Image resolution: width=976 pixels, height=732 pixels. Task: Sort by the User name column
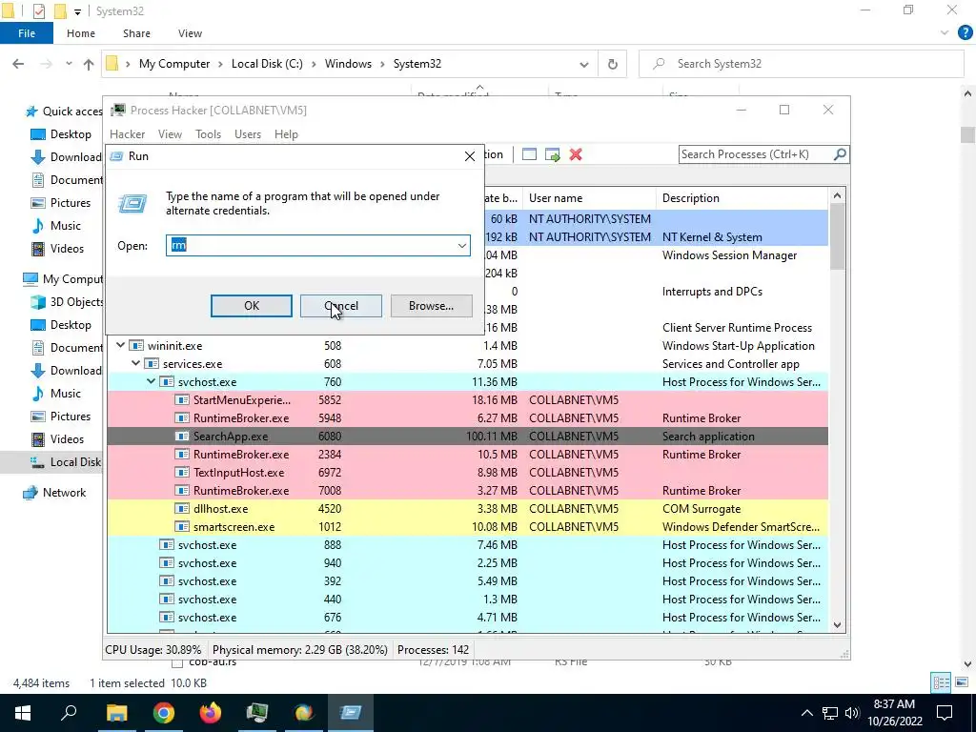589,198
